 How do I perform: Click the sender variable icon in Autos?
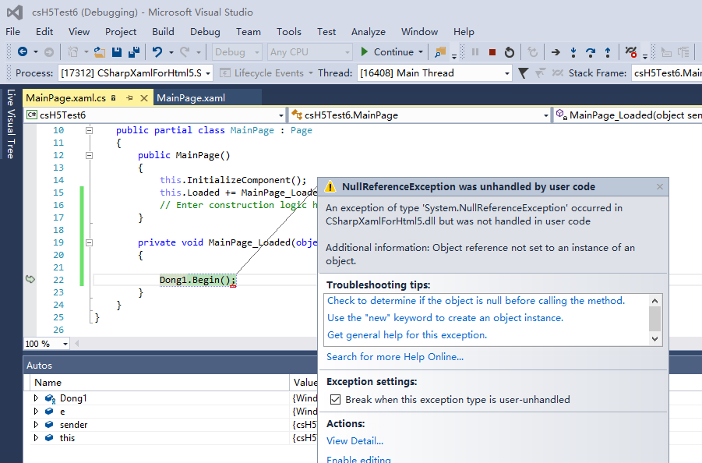(49, 425)
